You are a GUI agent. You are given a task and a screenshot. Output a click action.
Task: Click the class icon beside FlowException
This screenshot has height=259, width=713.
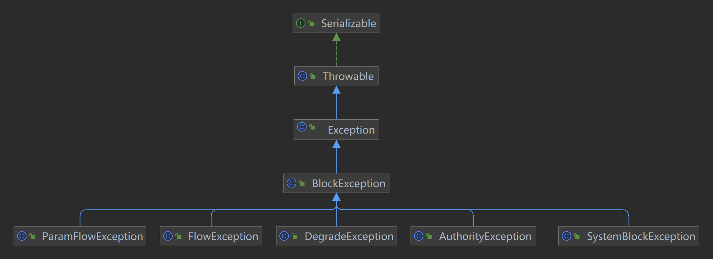168,236
